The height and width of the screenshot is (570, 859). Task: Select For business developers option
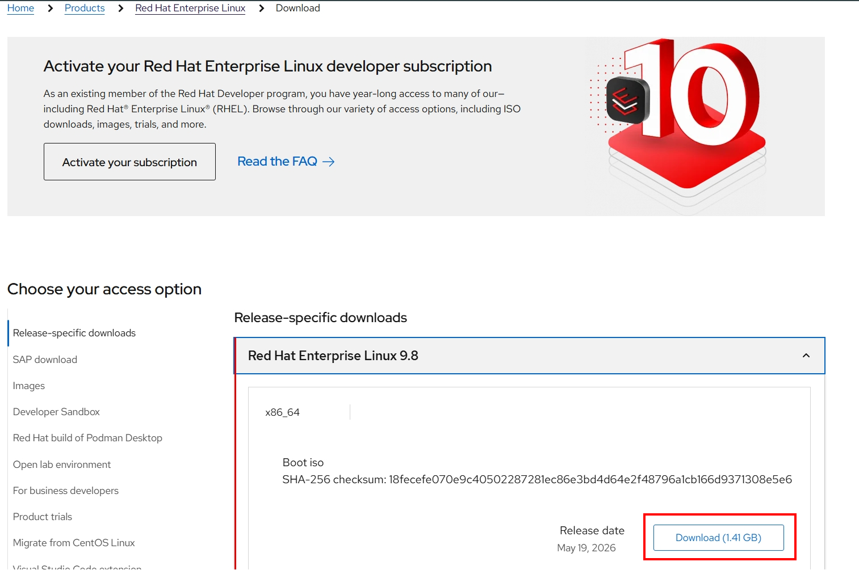[66, 491]
